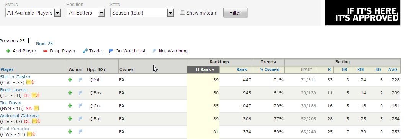This screenshot has height=139, width=405.
Task: Add Paul Konerko with green plus
Action: click(x=70, y=131)
